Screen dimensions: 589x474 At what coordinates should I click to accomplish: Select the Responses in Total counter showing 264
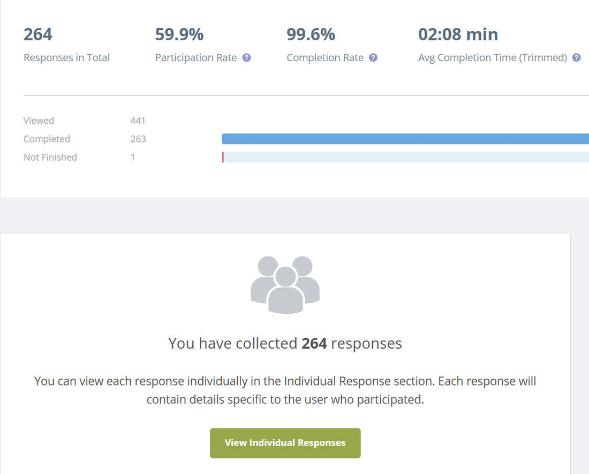point(37,34)
